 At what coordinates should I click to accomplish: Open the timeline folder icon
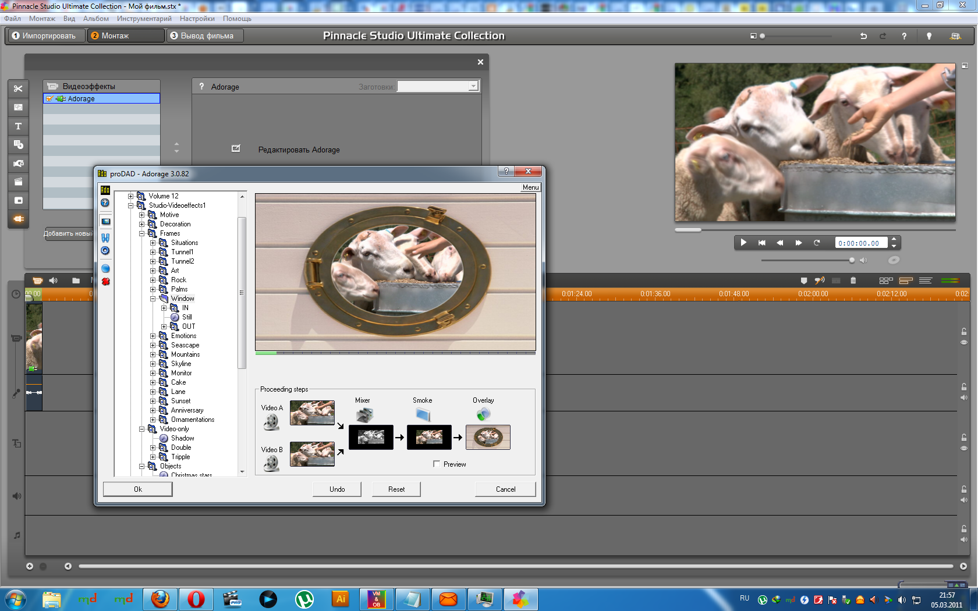76,280
